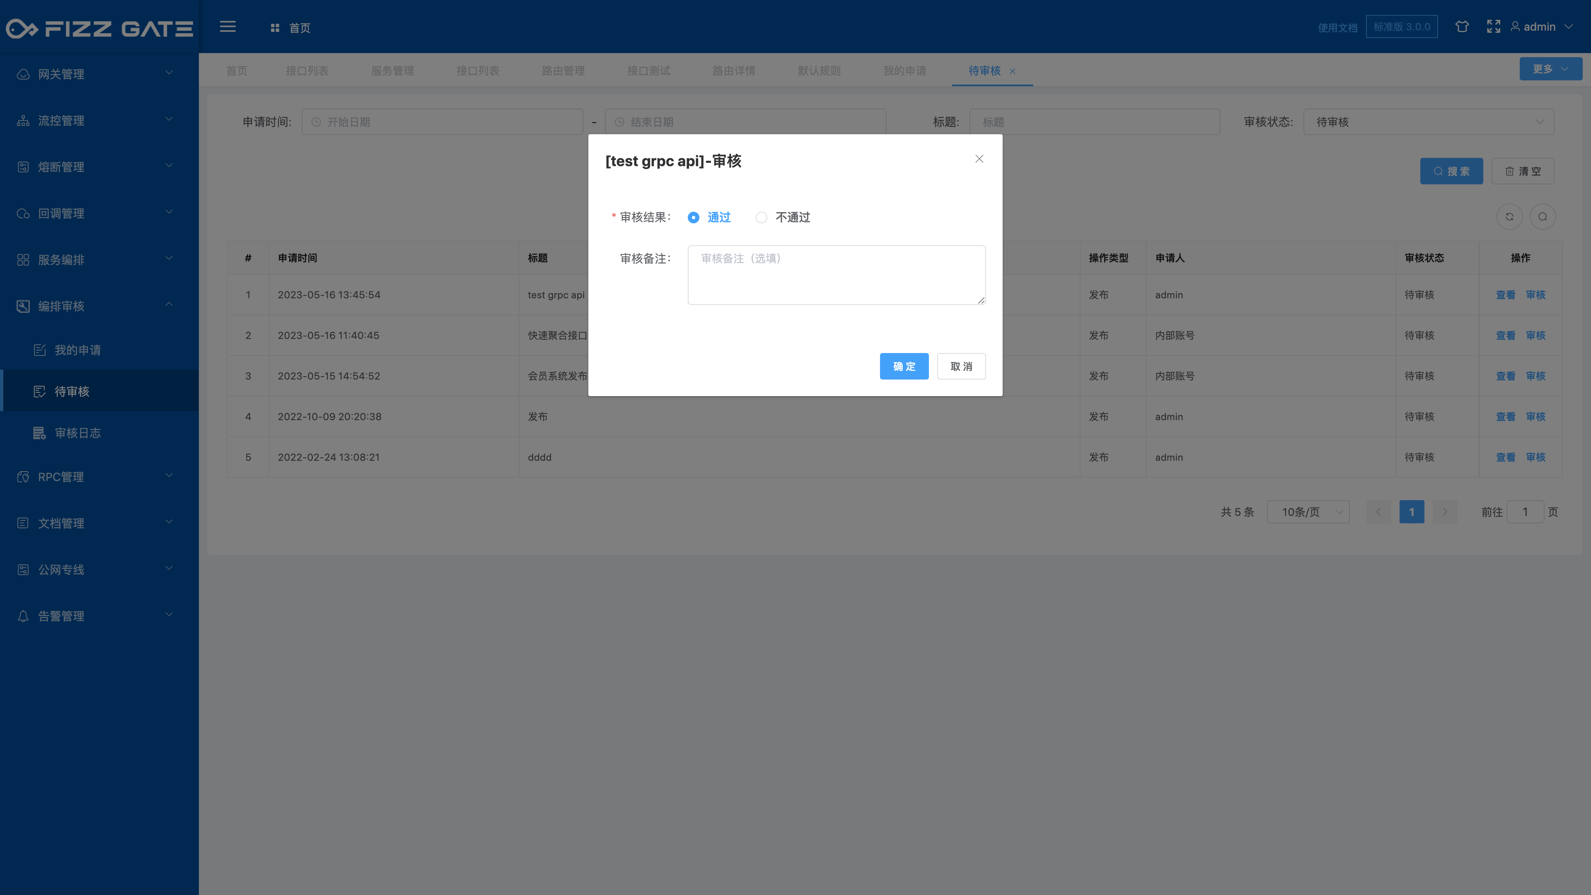This screenshot has height=895, width=1591.
Task: Open the 使用文档 link
Action: click(1337, 28)
